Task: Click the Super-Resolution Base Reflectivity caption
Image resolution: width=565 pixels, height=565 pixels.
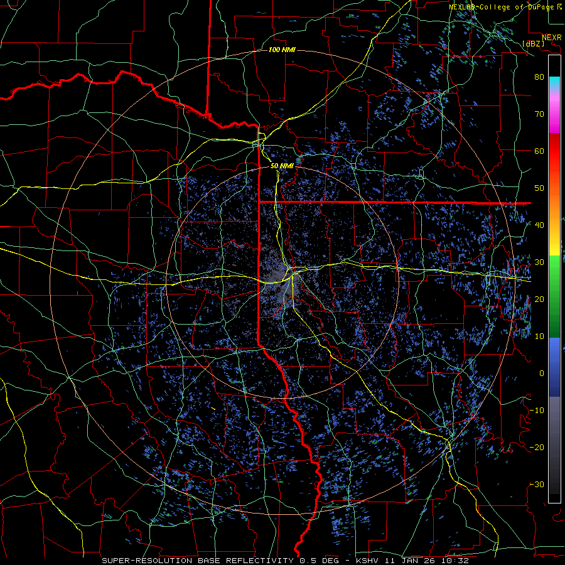Action: [286, 561]
